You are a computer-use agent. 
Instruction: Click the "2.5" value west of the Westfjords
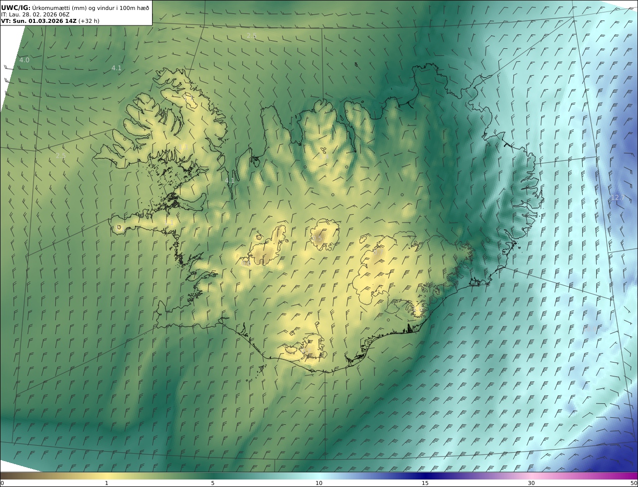(61, 156)
